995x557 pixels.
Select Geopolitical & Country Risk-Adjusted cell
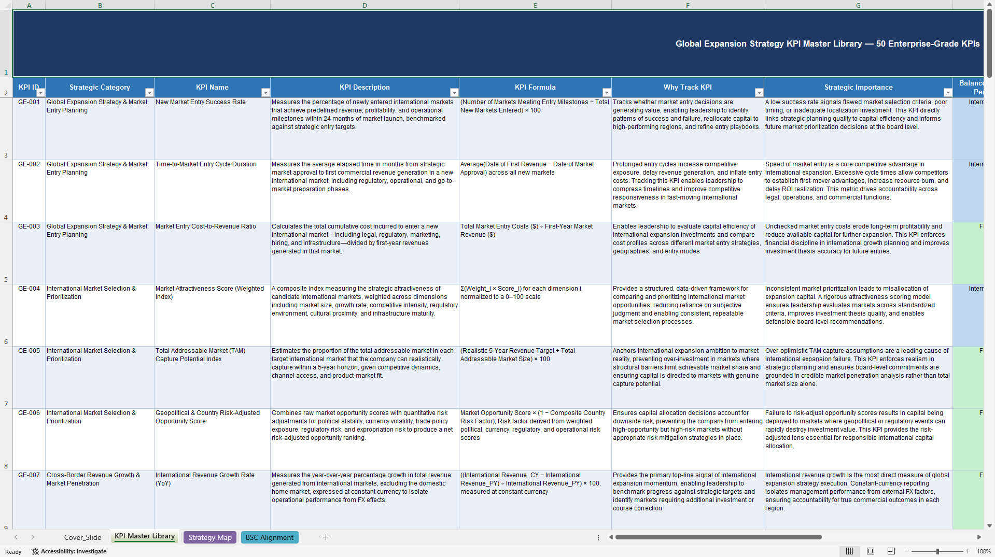tap(212, 439)
